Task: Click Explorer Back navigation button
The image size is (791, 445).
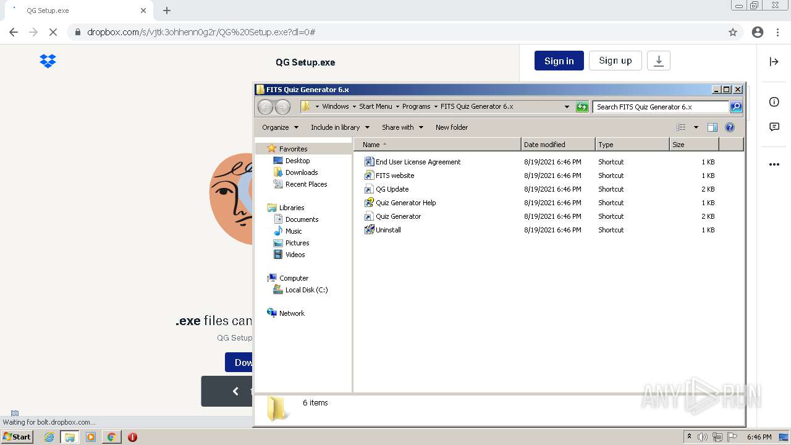Action: point(265,107)
